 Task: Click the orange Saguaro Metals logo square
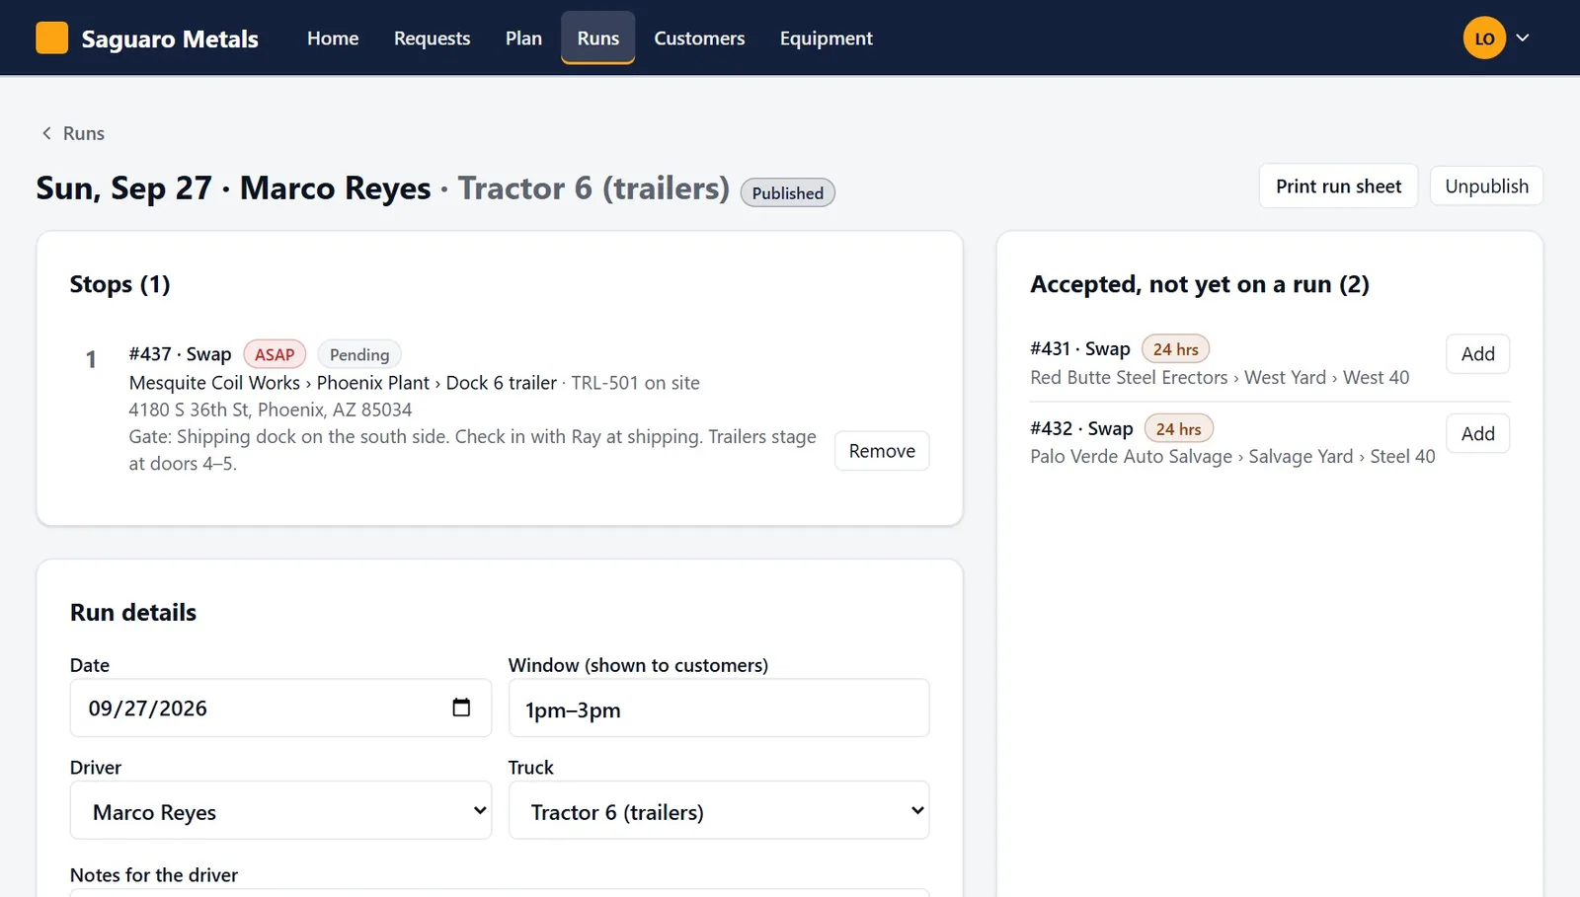pos(51,37)
